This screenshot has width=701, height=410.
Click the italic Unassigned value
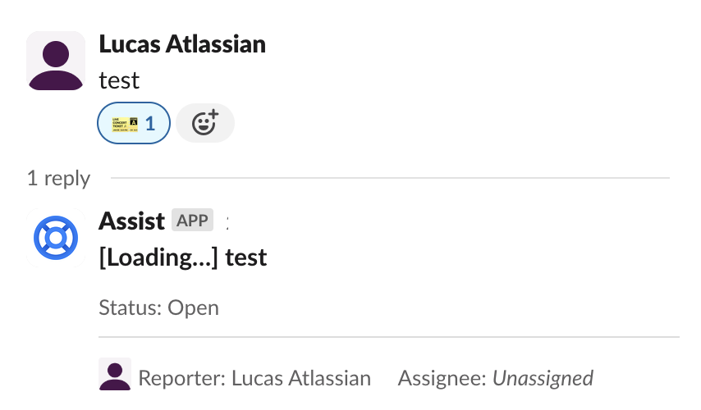pos(543,378)
